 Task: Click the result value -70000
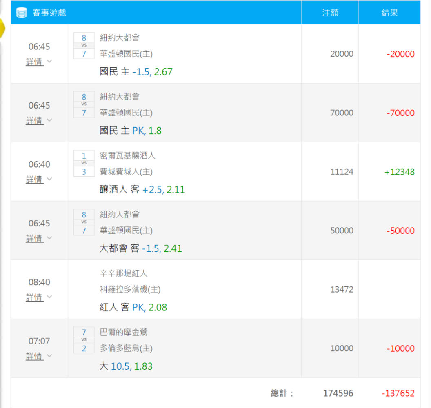tap(400, 113)
